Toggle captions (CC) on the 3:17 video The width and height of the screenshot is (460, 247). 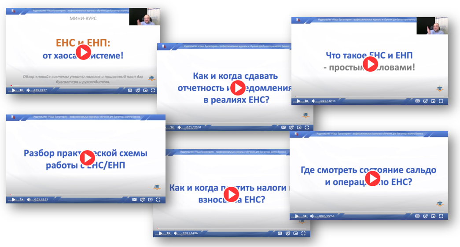tap(130, 90)
